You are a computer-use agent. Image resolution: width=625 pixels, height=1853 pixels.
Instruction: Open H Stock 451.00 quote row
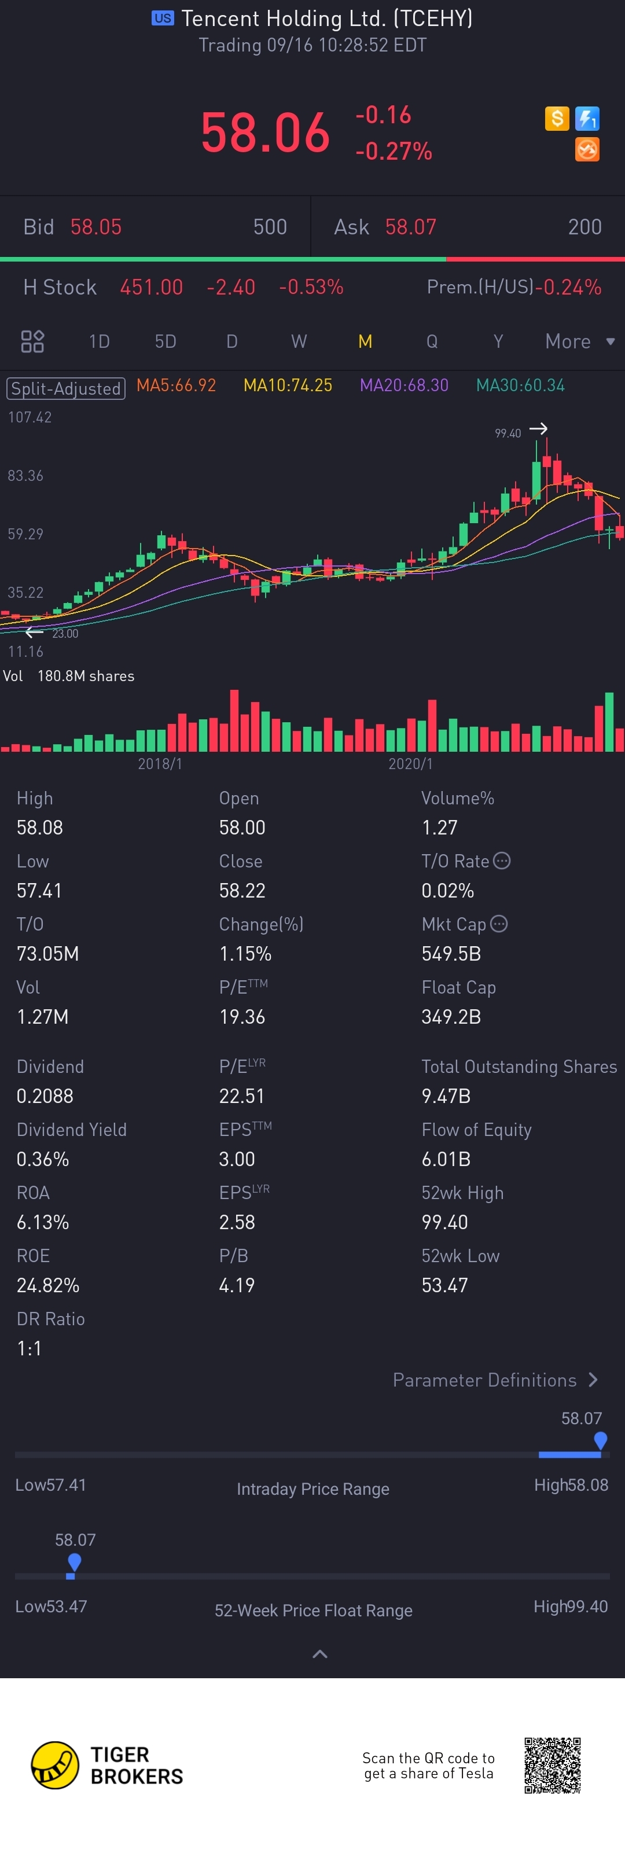click(x=183, y=287)
